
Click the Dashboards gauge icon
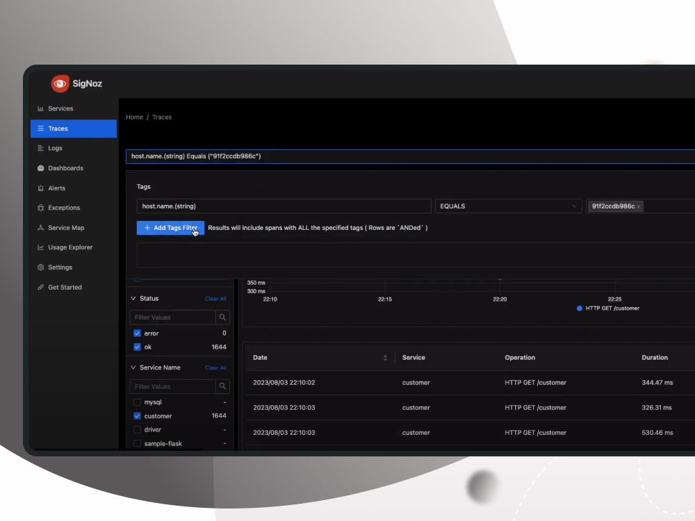click(41, 168)
